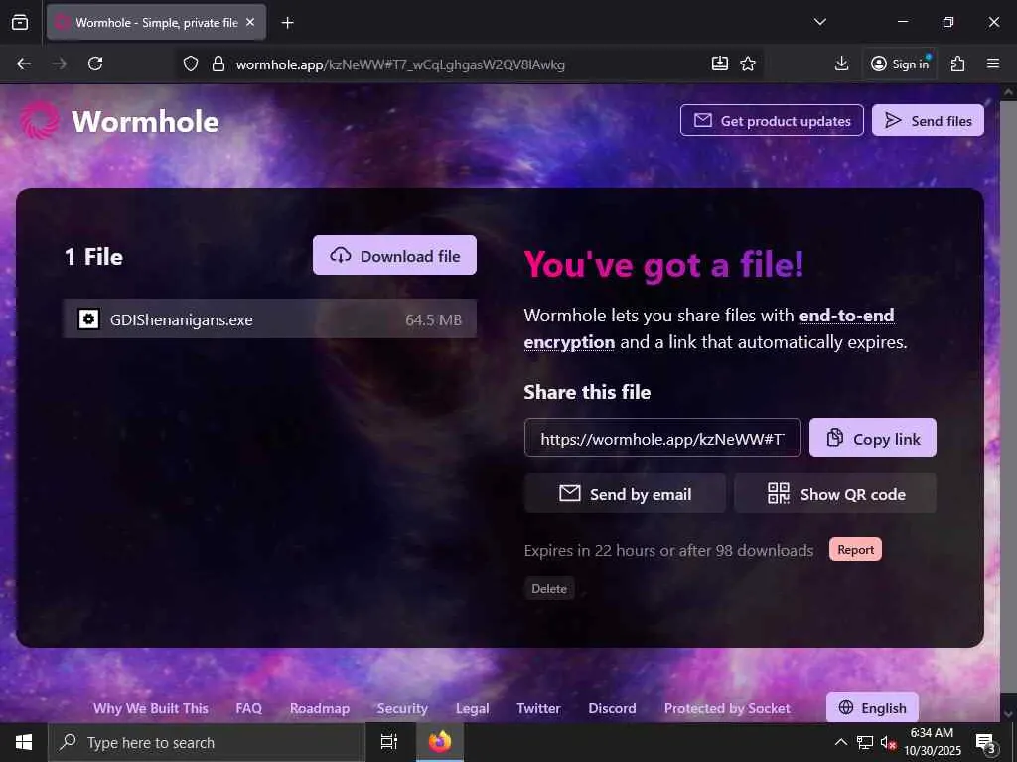
Task: Open Firefox View tab icon
Action: (x=20, y=22)
